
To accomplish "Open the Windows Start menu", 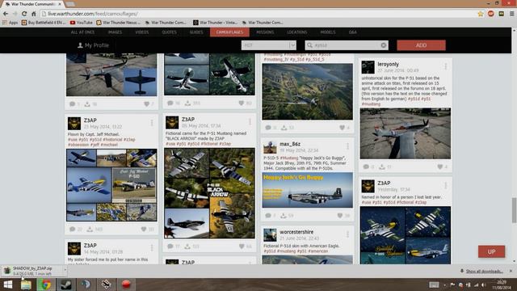I will (x=7, y=284).
